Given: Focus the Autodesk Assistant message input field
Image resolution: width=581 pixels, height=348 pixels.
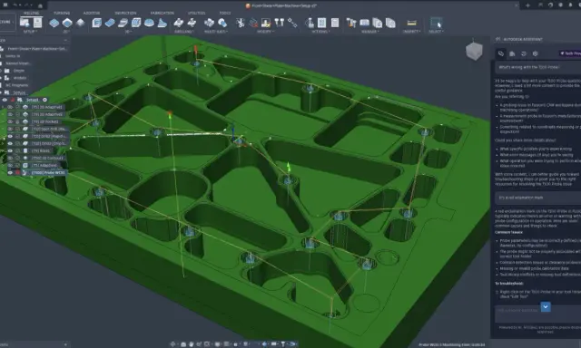Looking at the screenshot, I should pos(538,314).
